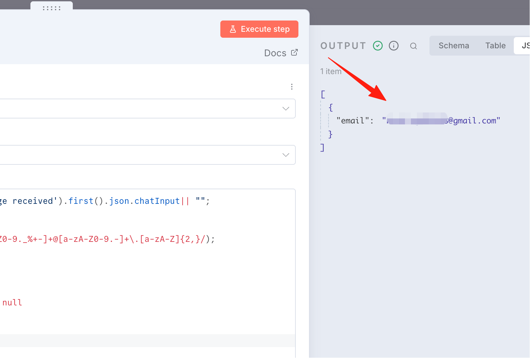The height and width of the screenshot is (358, 530).
Task: Click the OUTPUT panel heading
Action: (x=343, y=46)
